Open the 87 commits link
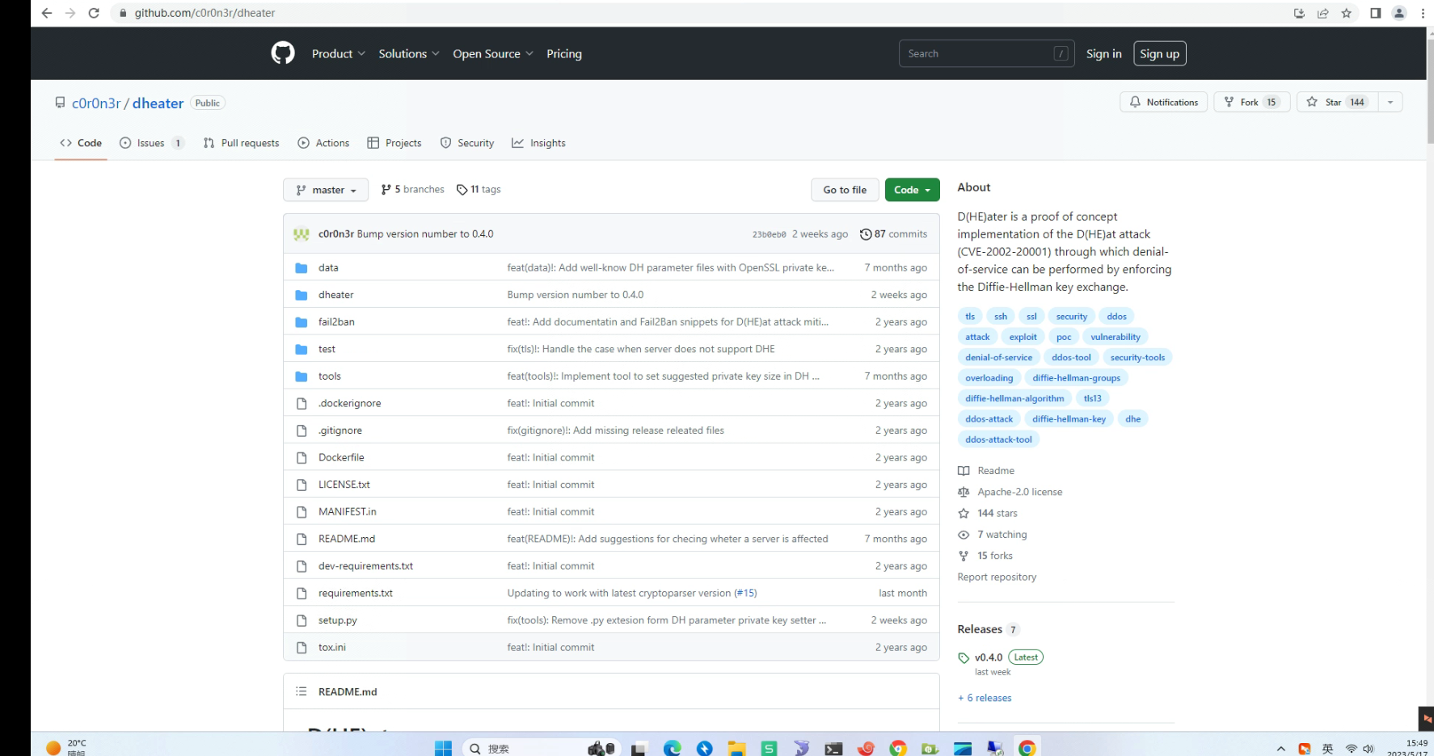 [x=893, y=234]
